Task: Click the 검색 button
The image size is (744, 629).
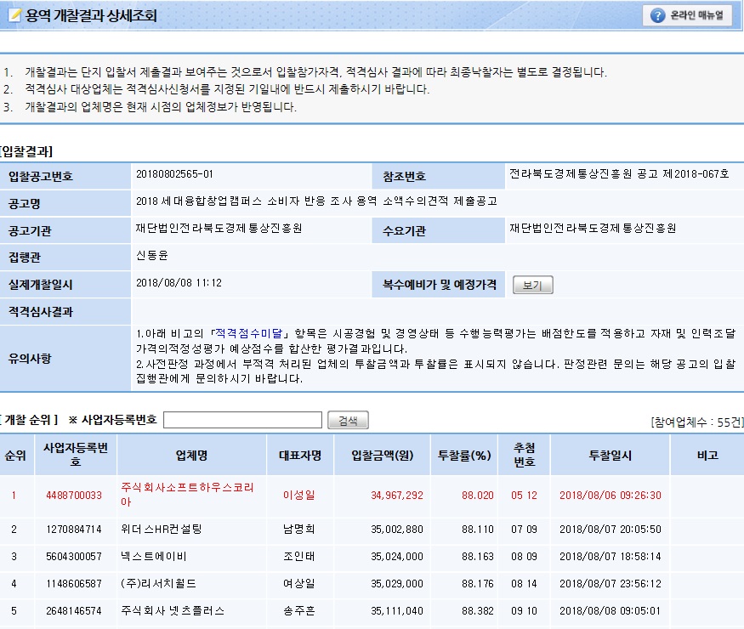Action: pyautogui.click(x=348, y=420)
